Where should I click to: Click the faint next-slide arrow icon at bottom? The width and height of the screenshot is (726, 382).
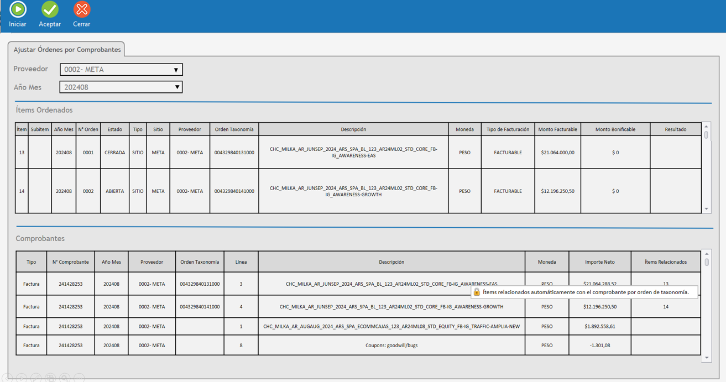pyautogui.click(x=22, y=378)
